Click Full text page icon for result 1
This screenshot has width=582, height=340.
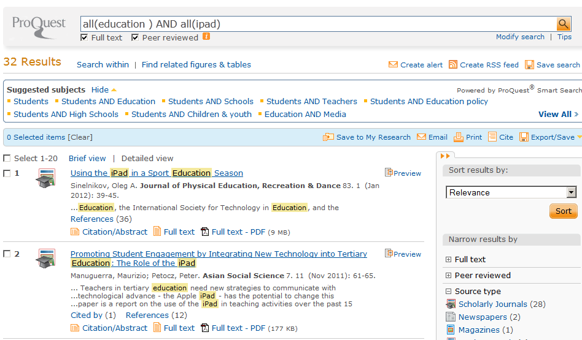(x=157, y=232)
